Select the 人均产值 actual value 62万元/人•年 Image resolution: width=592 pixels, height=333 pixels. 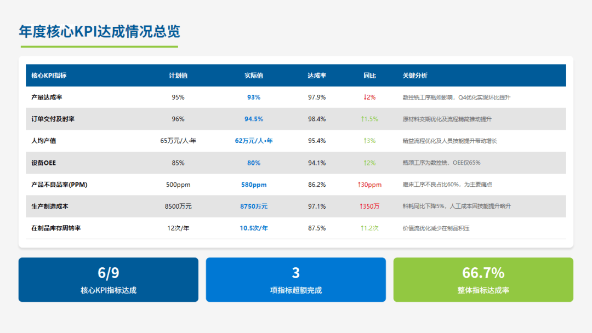254,141
